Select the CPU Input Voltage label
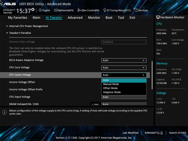The image size is (188, 141). tap(20, 97)
